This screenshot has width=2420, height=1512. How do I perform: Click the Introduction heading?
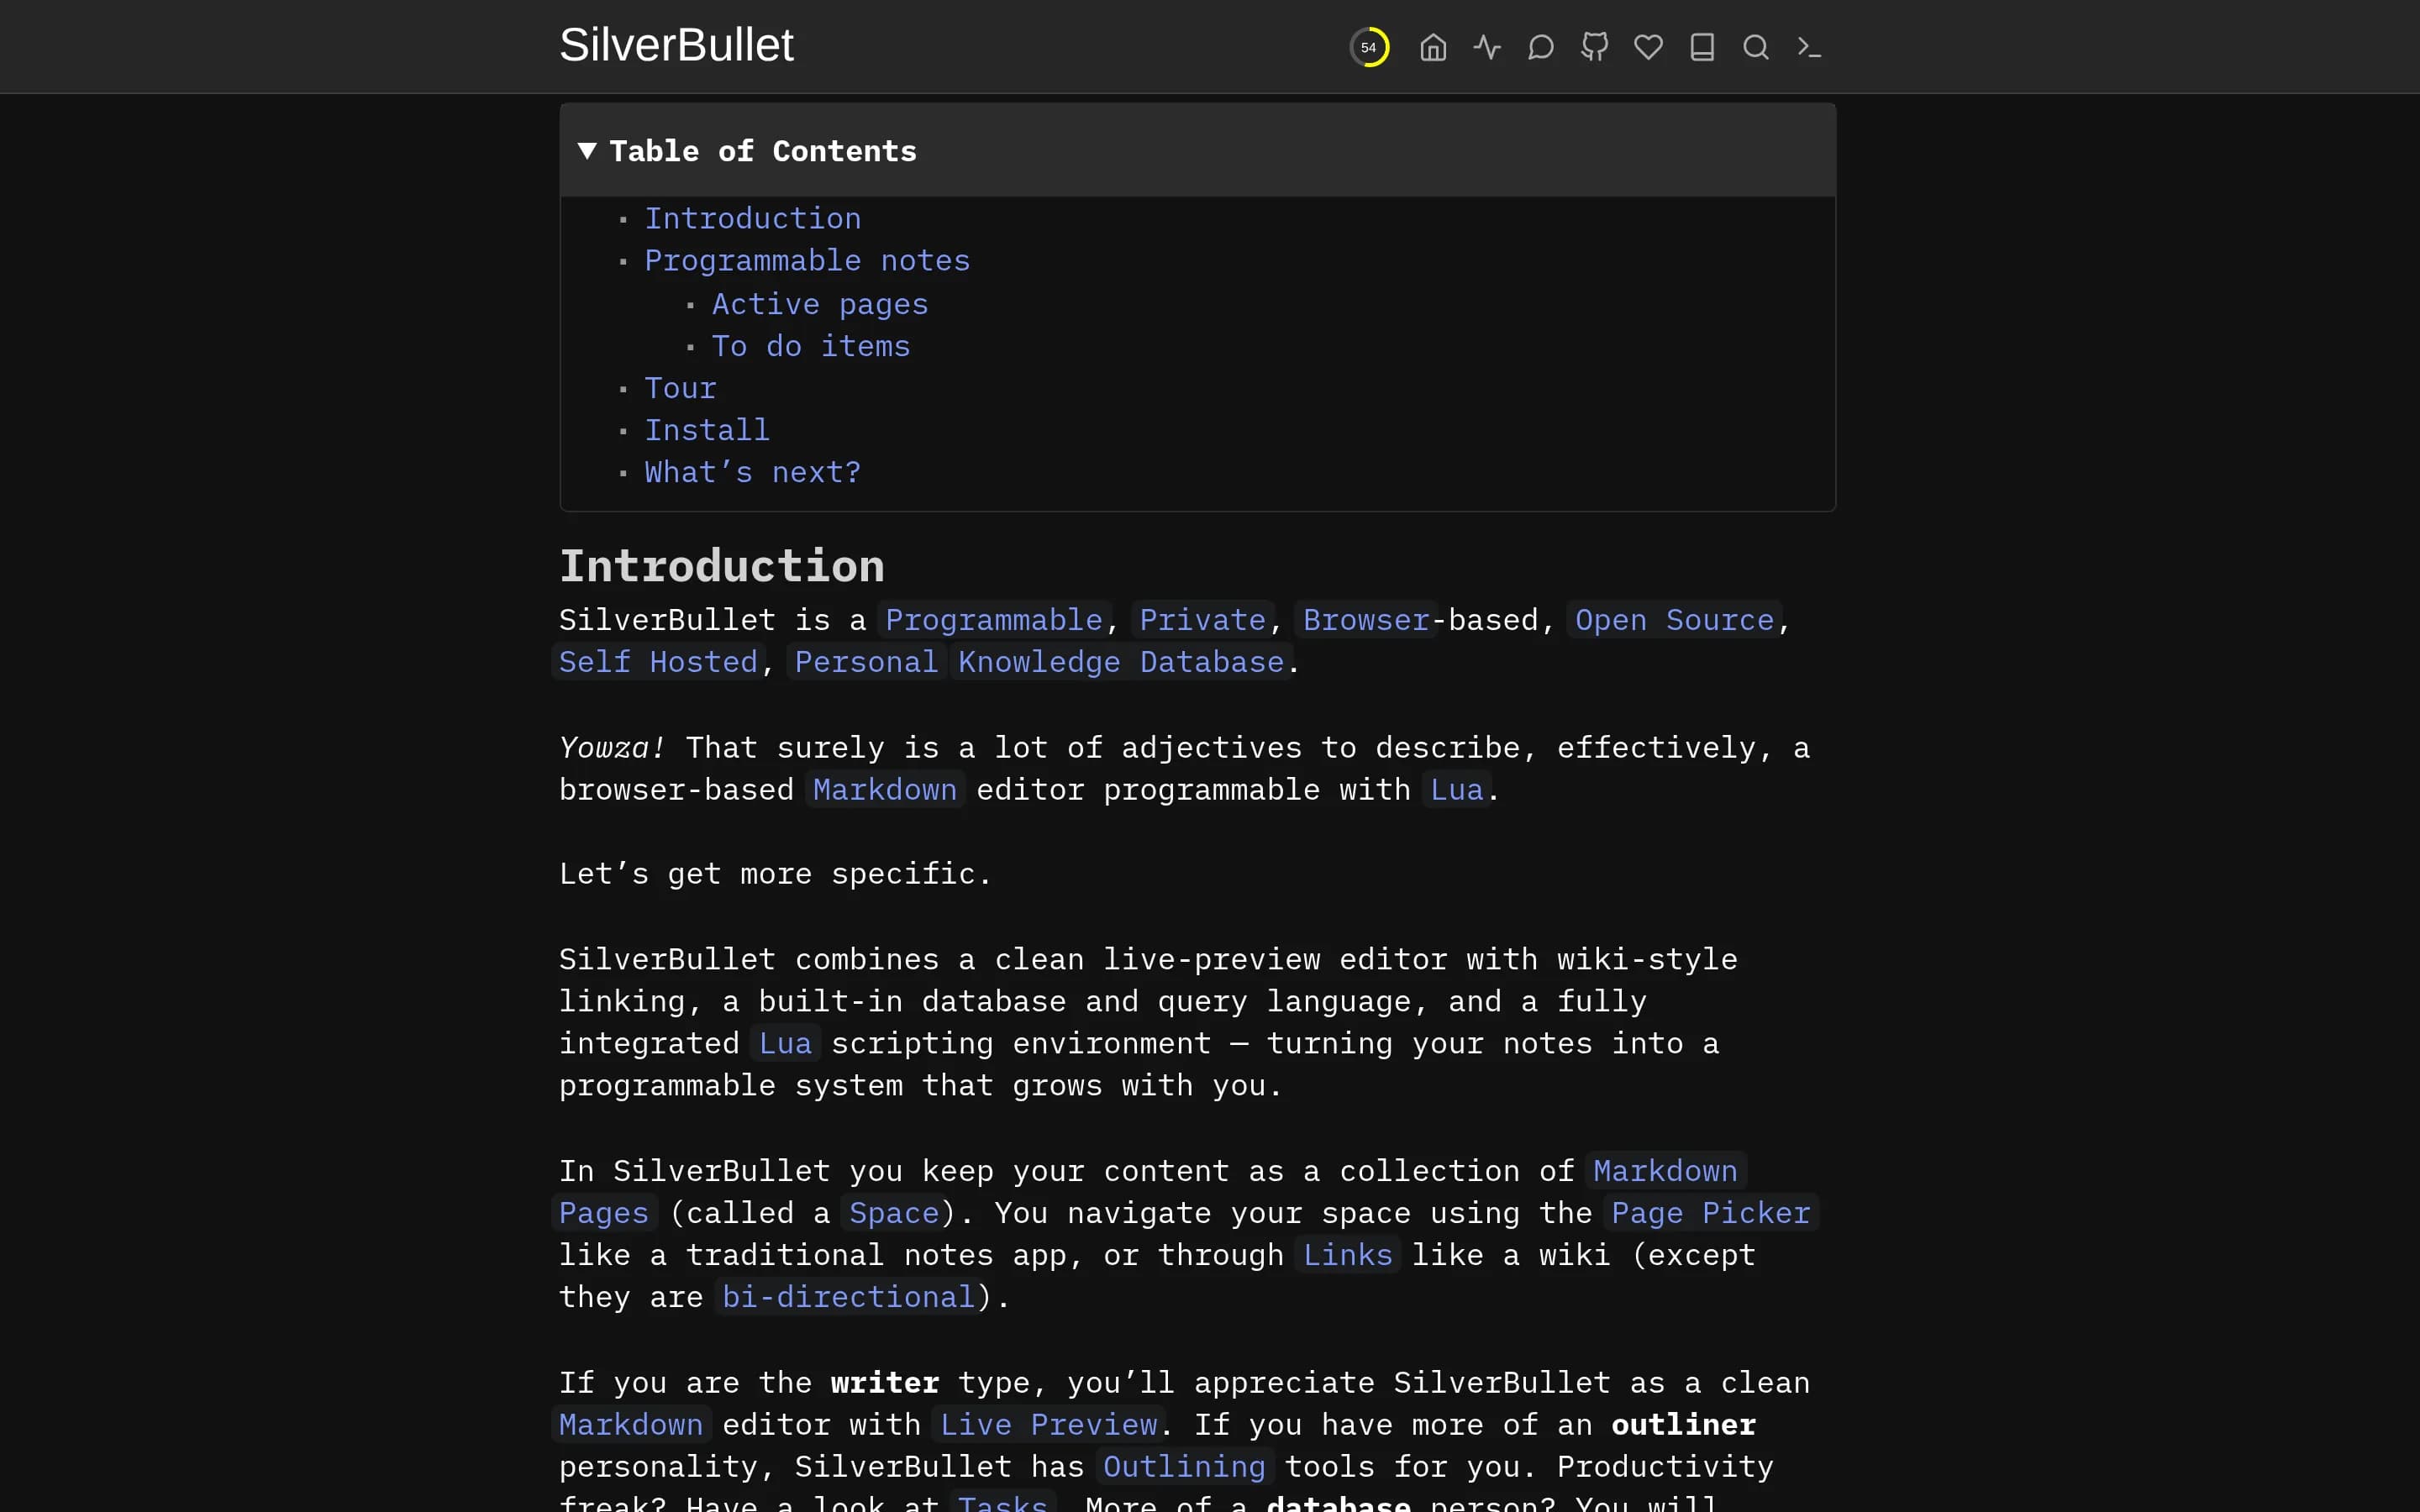tap(722, 566)
